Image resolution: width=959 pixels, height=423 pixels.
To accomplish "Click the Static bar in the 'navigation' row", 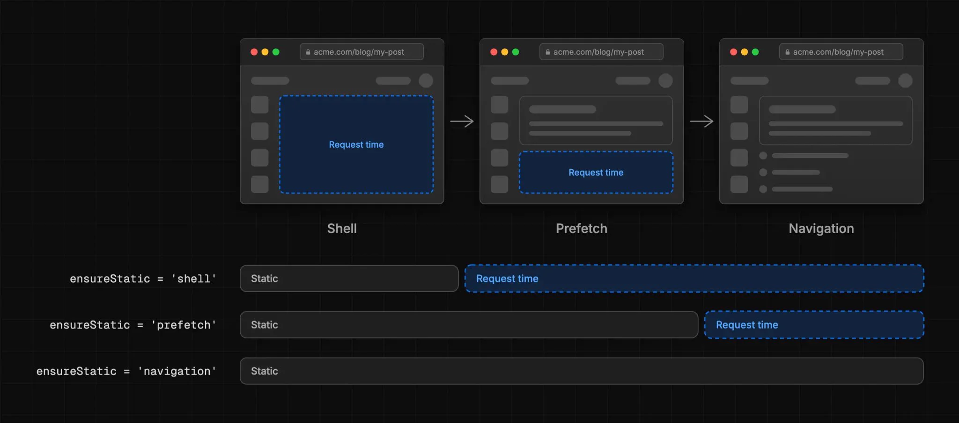I will [582, 371].
